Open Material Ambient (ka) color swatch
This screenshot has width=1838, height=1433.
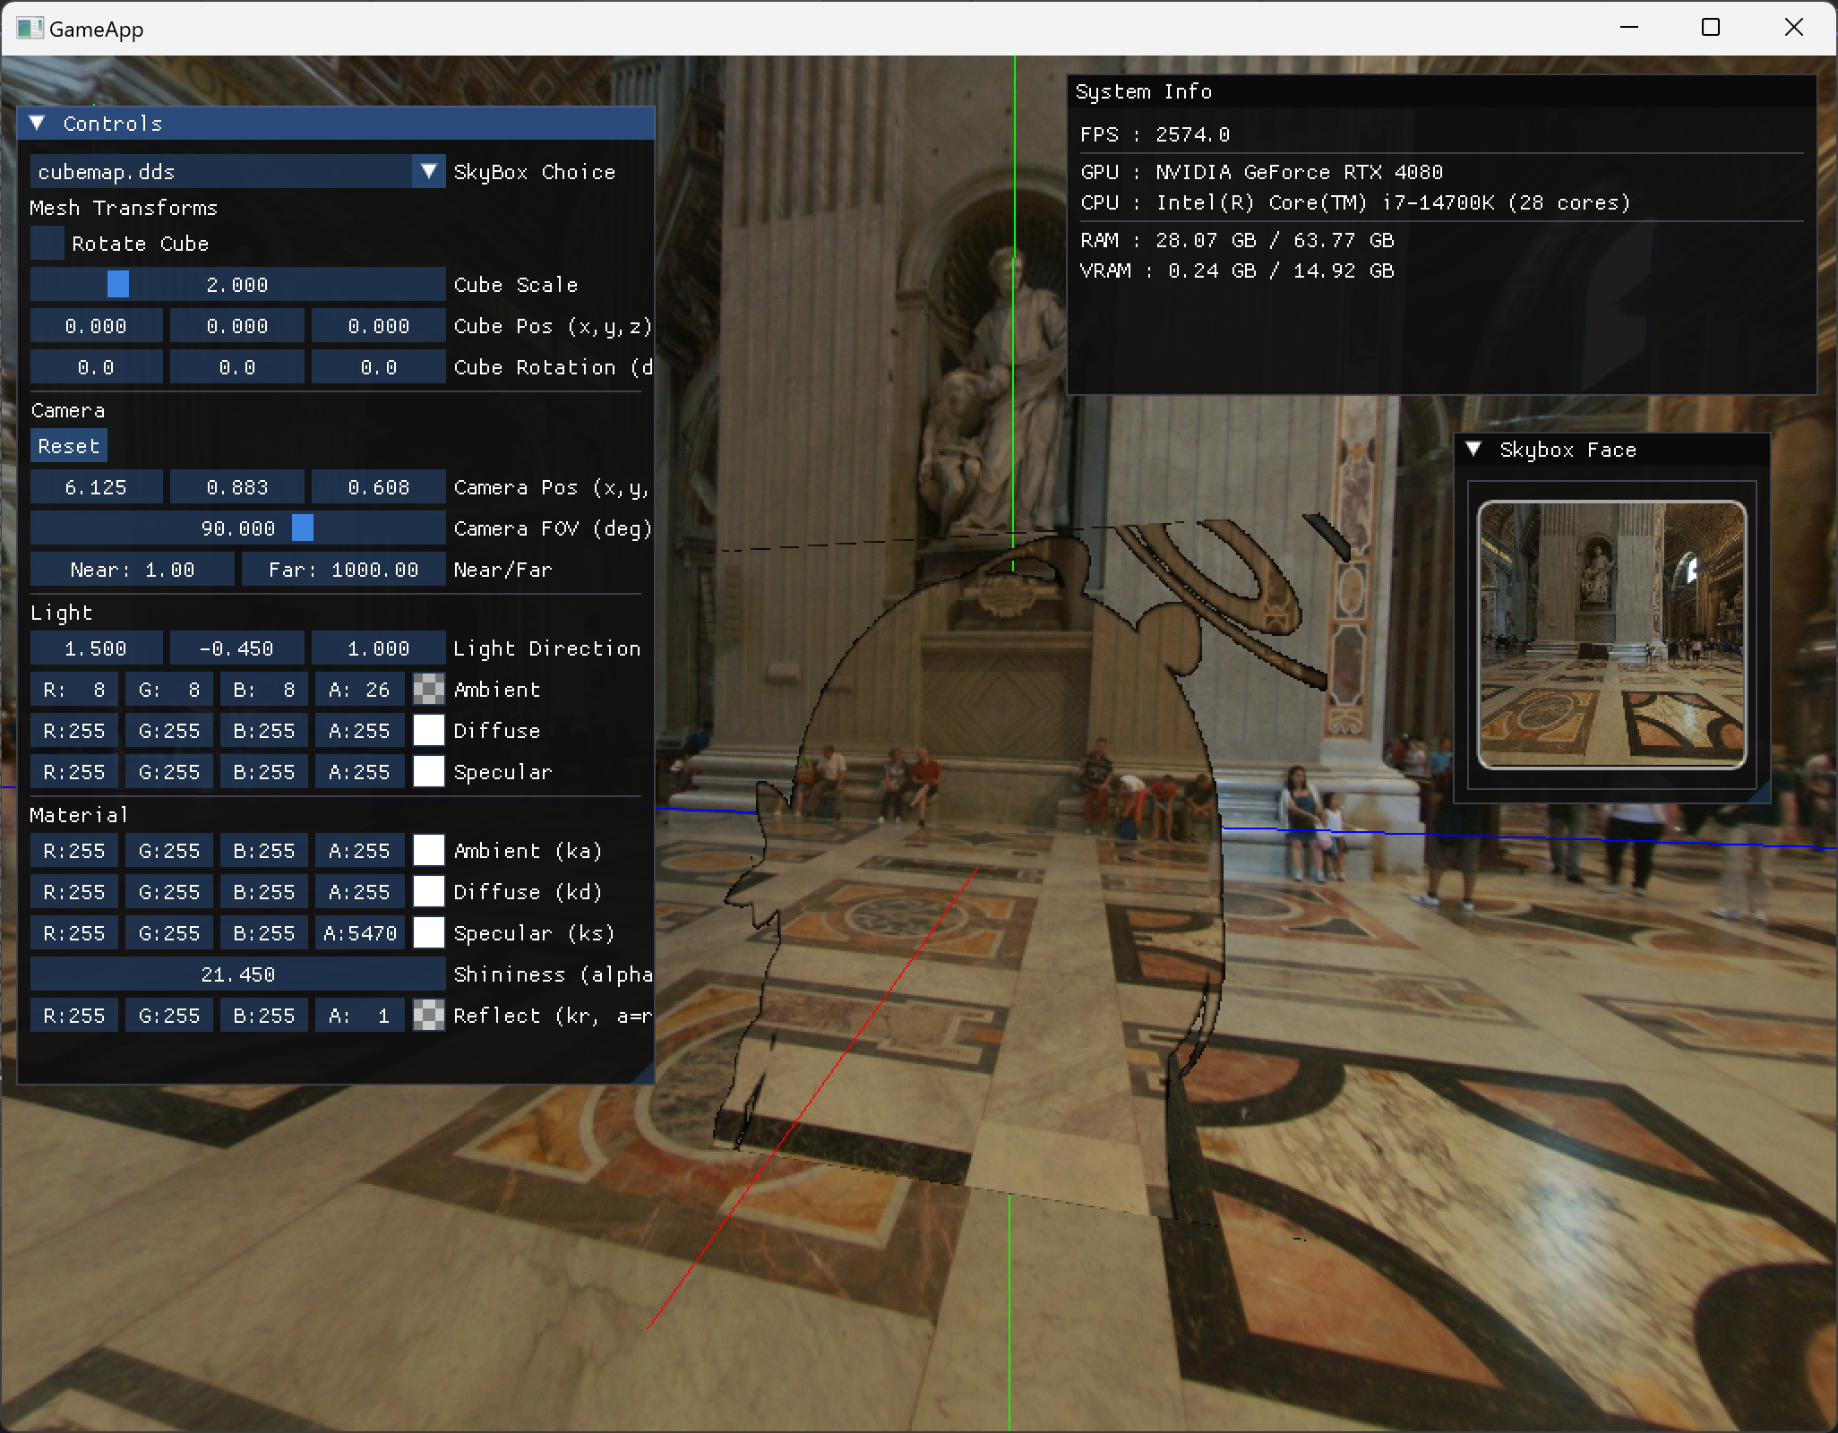(428, 851)
